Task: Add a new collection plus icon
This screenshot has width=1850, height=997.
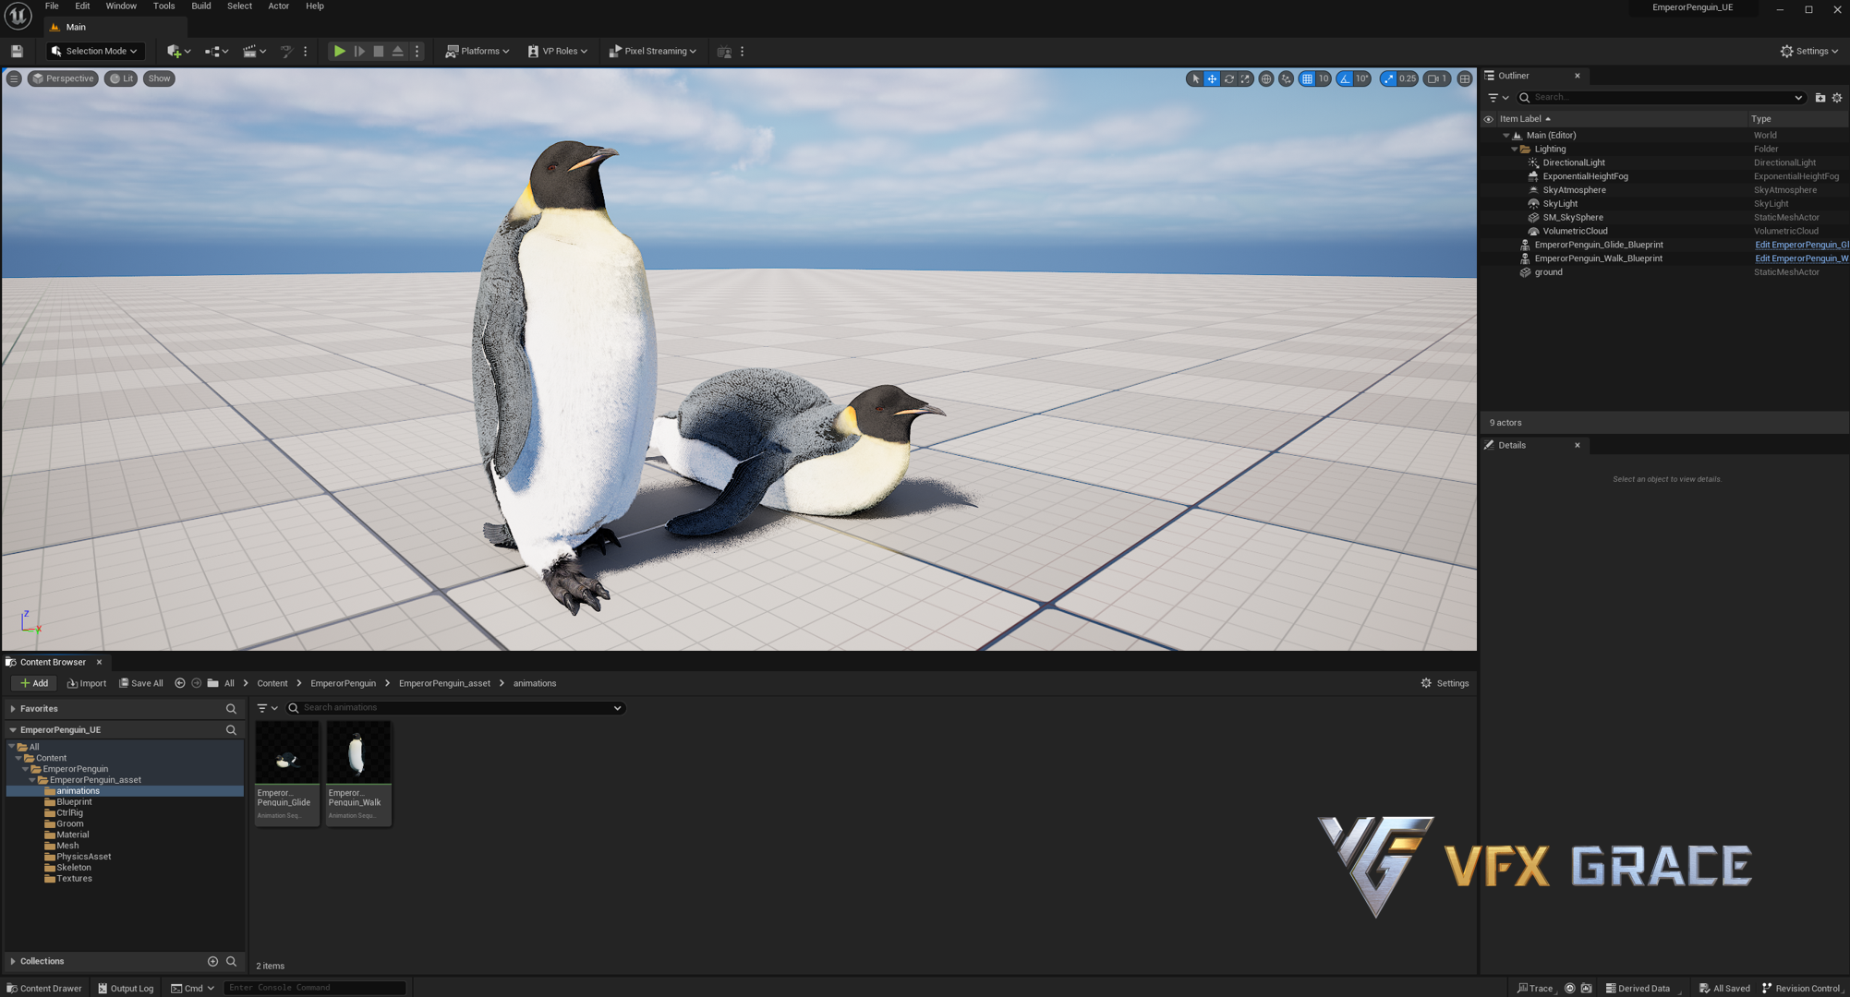Action: tap(212, 962)
